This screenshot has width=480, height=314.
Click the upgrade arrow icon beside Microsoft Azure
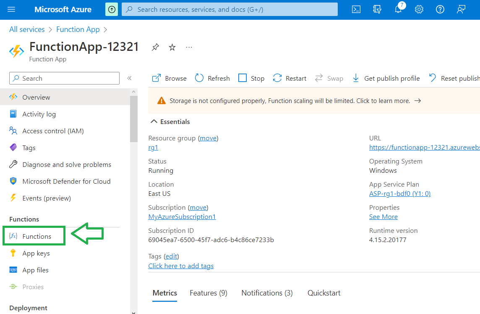(x=112, y=10)
